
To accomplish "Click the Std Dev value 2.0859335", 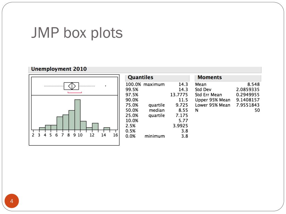I will pyautogui.click(x=248, y=89).
